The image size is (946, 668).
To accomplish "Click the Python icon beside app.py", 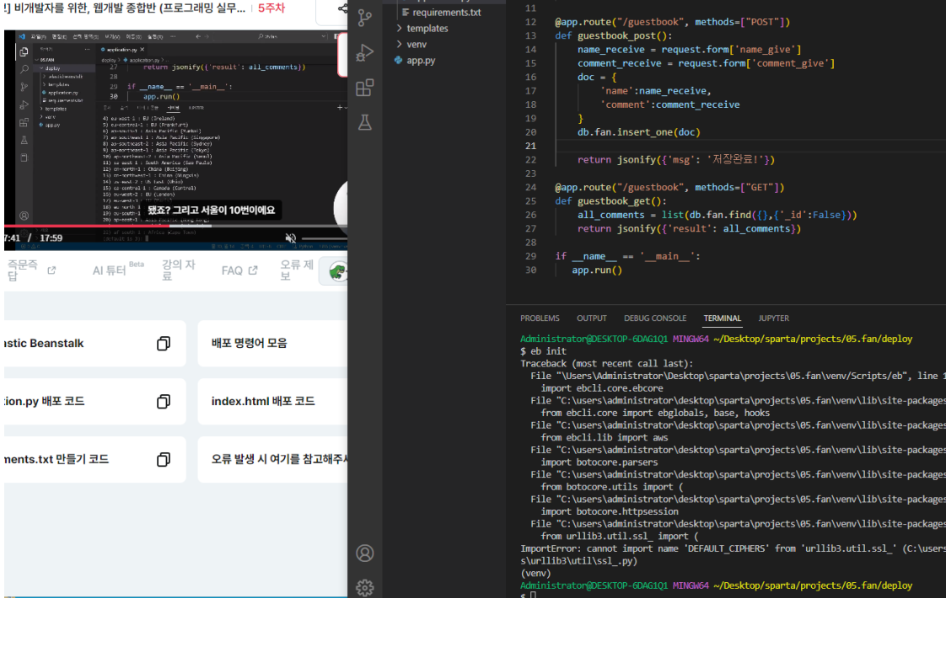I will [398, 61].
